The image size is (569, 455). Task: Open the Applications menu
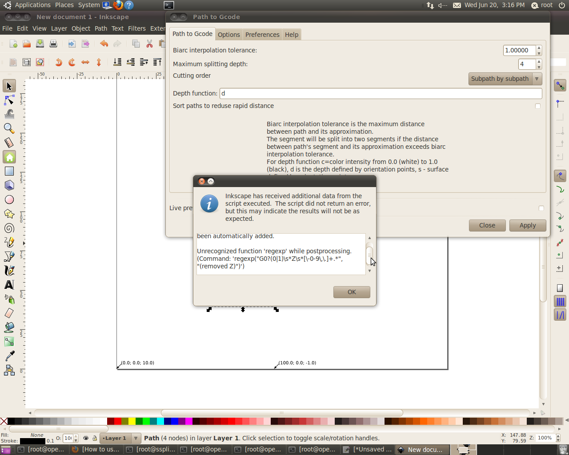coord(32,5)
